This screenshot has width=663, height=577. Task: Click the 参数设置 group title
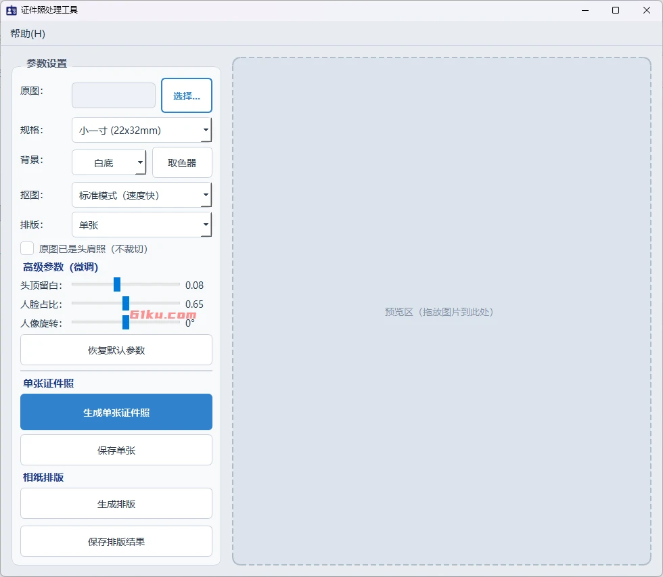(47, 64)
